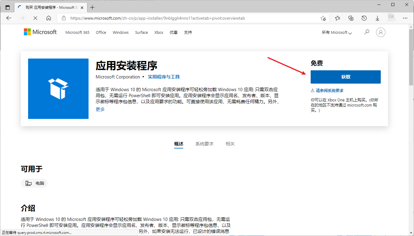Click the 可用于 section heading

31,169
